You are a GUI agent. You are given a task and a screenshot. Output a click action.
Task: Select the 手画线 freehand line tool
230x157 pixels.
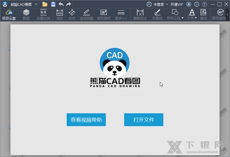click(x=157, y=15)
